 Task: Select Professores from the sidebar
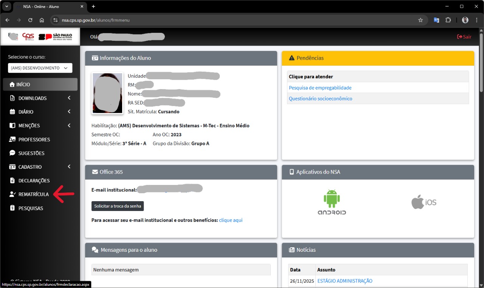(x=34, y=139)
